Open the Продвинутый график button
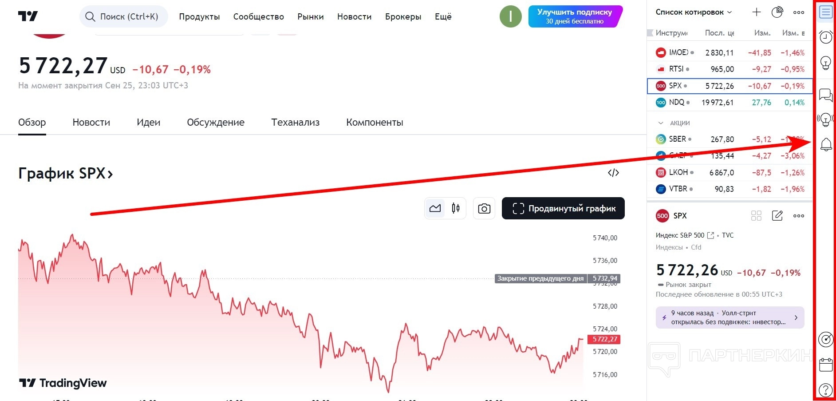 (563, 208)
